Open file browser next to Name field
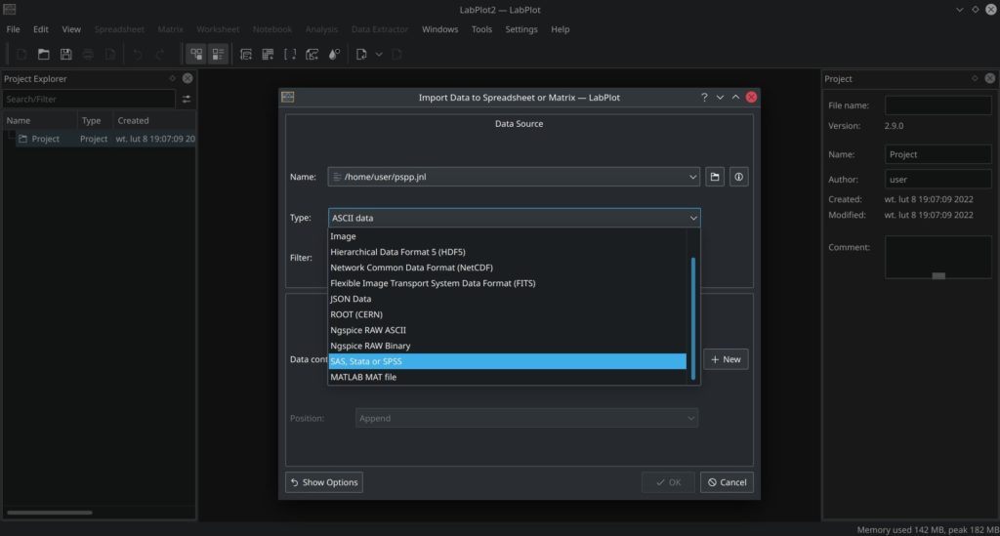This screenshot has width=1000, height=536. point(715,177)
